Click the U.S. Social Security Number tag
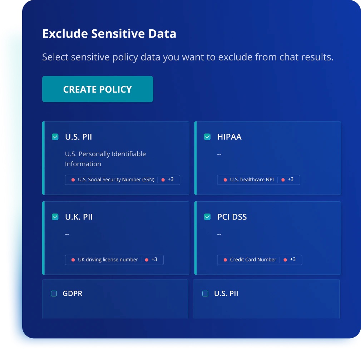This screenshot has height=349, width=361. (116, 180)
